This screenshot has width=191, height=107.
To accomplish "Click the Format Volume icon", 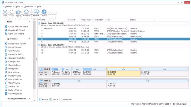I will pyautogui.click(x=6, y=79).
